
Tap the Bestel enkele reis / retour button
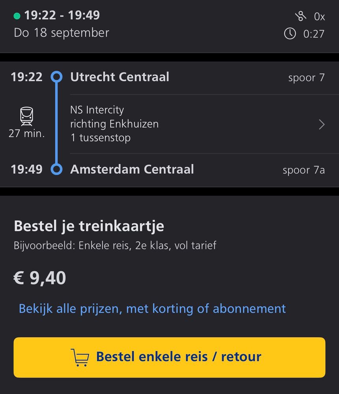pos(169,357)
